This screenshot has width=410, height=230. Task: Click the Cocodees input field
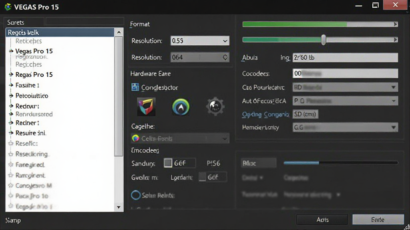345,73
